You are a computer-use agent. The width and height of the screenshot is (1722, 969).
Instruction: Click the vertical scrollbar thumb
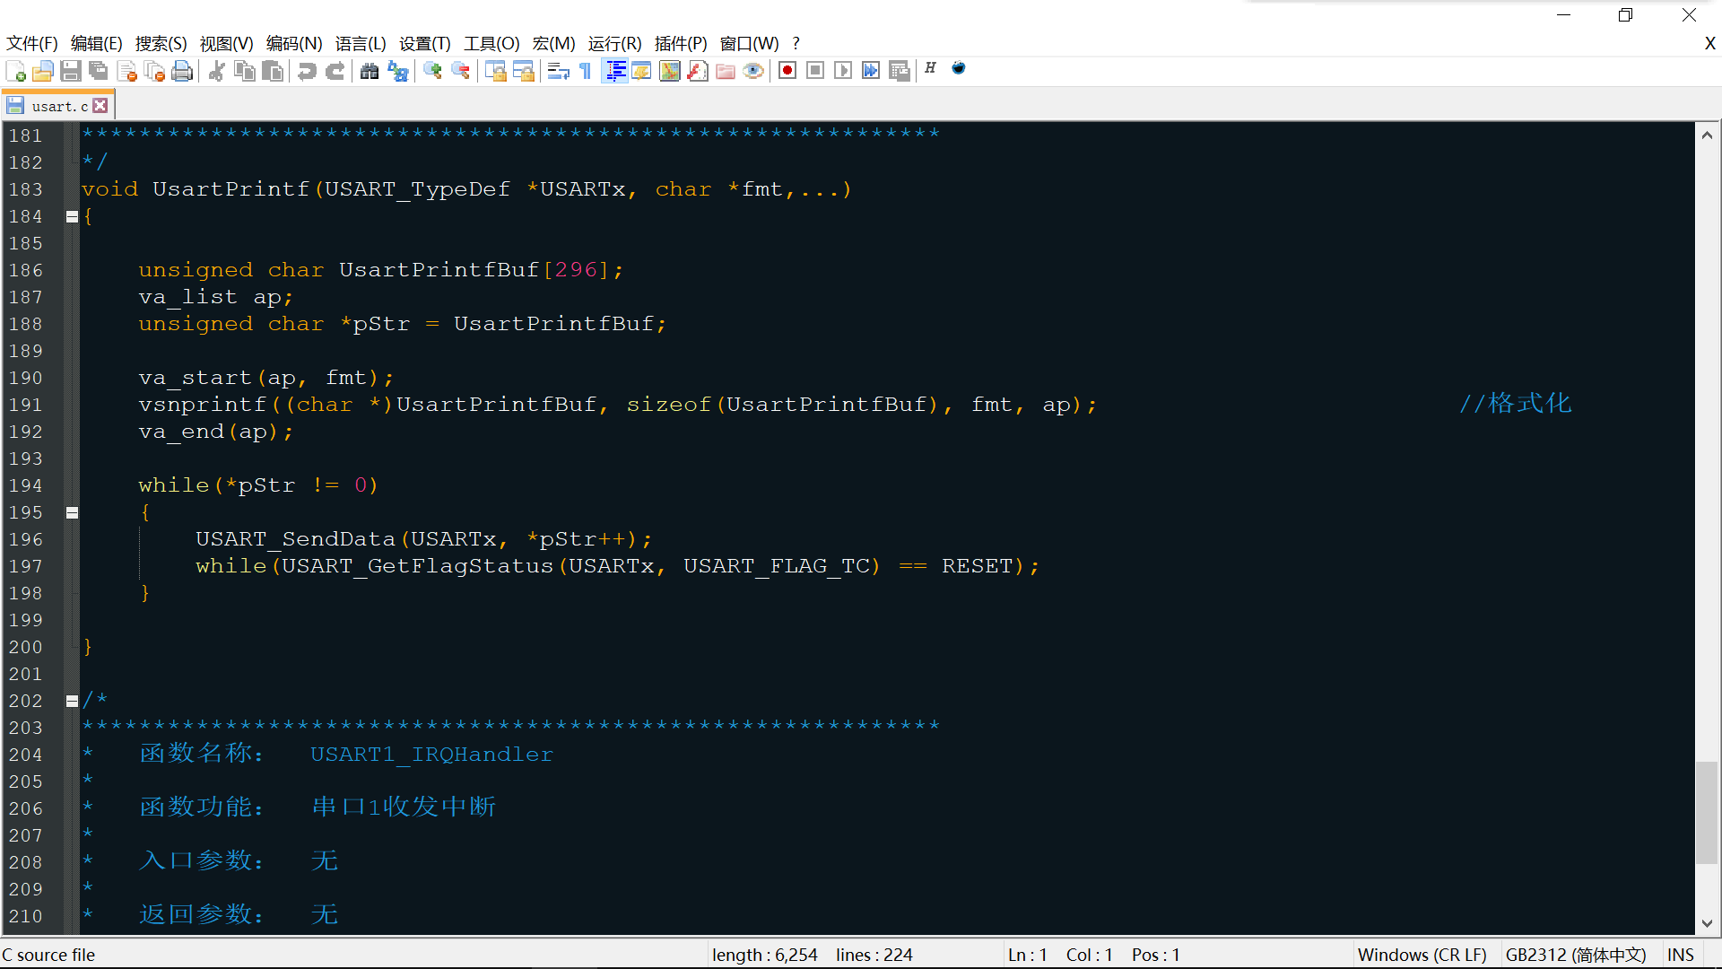[x=1707, y=812]
